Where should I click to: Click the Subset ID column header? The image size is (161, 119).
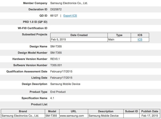pyautogui.click(x=131, y=111)
